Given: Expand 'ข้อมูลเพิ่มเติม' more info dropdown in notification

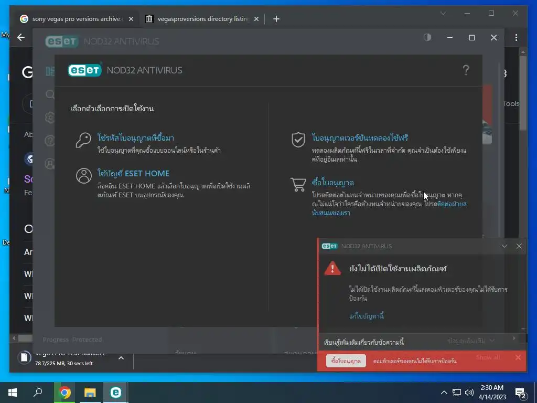Looking at the screenshot, I should click(x=471, y=341).
